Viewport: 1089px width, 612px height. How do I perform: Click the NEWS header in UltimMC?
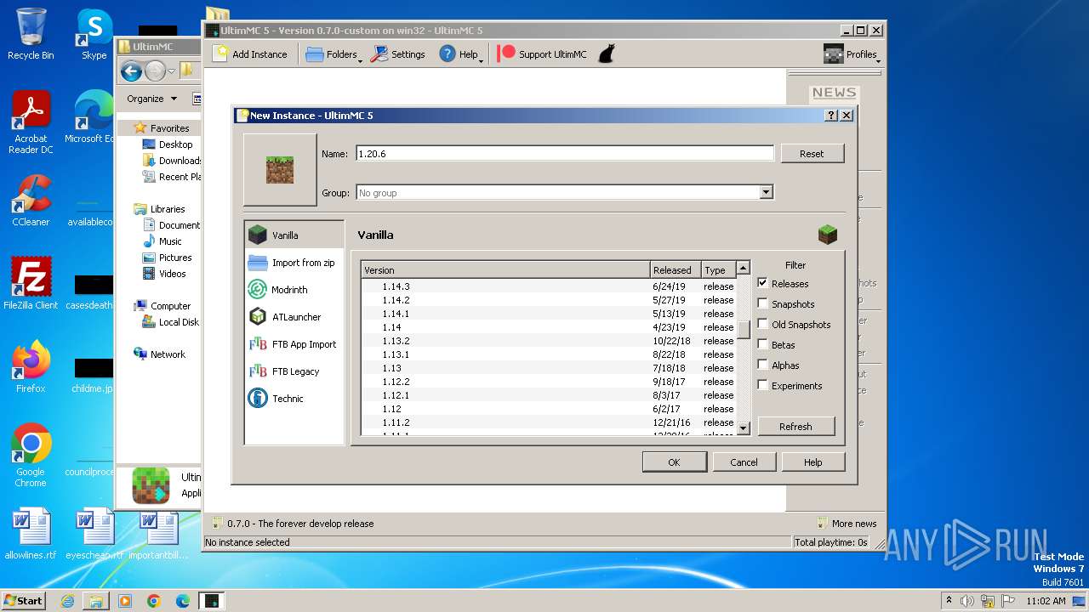coord(834,93)
